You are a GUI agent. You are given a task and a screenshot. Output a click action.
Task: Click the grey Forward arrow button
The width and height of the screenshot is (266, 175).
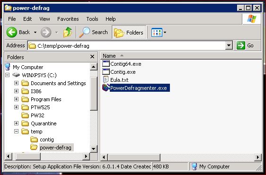coord(46,32)
